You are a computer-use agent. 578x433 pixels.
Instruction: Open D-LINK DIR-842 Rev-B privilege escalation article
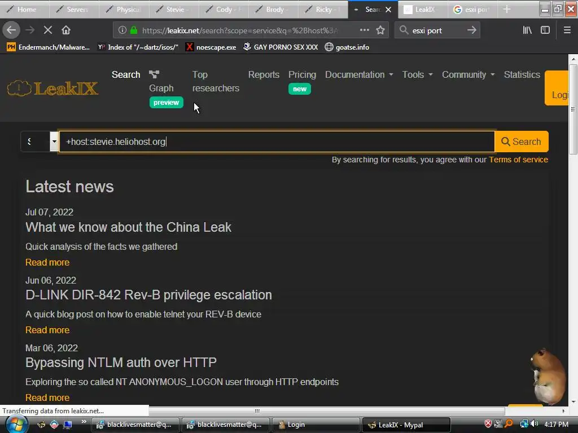tap(148, 295)
